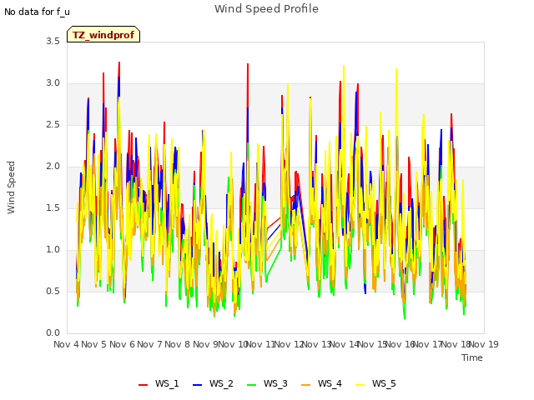Click the 3.0 y-axis tick value
Screen dimensions: 534x400
point(53,83)
